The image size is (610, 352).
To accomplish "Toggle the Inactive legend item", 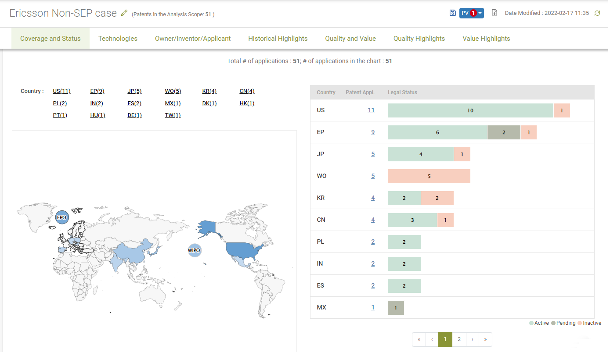I will click(589, 323).
